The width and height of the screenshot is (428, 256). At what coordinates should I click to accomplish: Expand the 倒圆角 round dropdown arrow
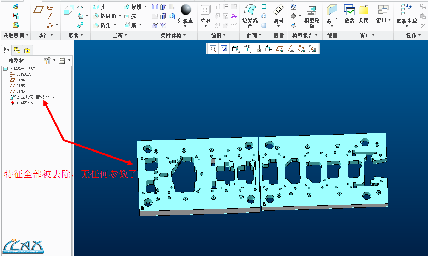[x=120, y=16]
